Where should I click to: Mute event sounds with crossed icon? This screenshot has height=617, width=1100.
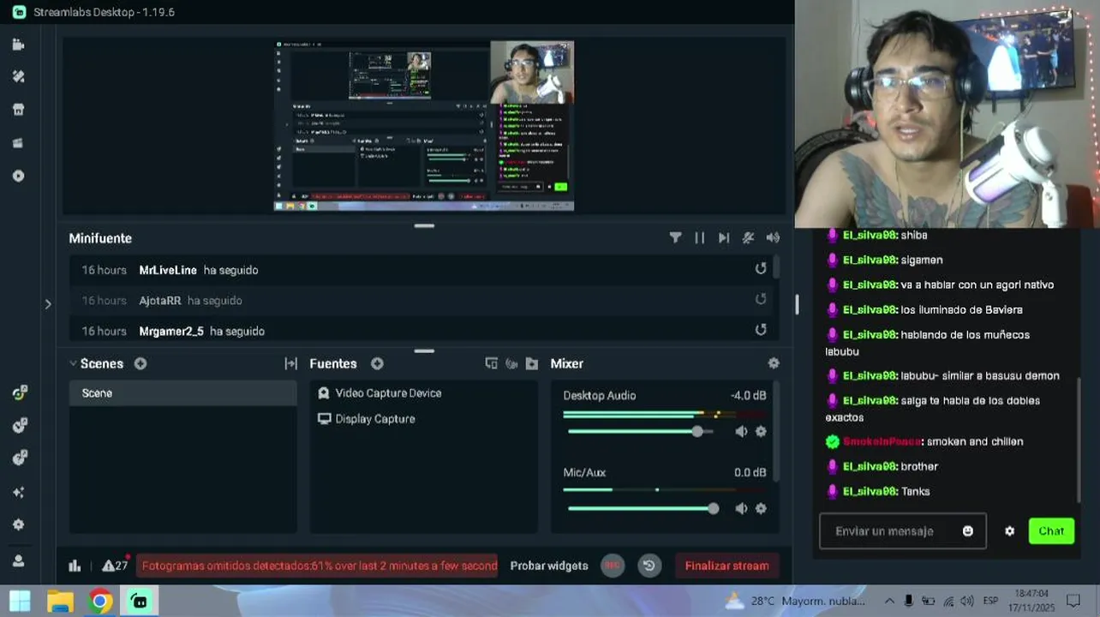748,238
